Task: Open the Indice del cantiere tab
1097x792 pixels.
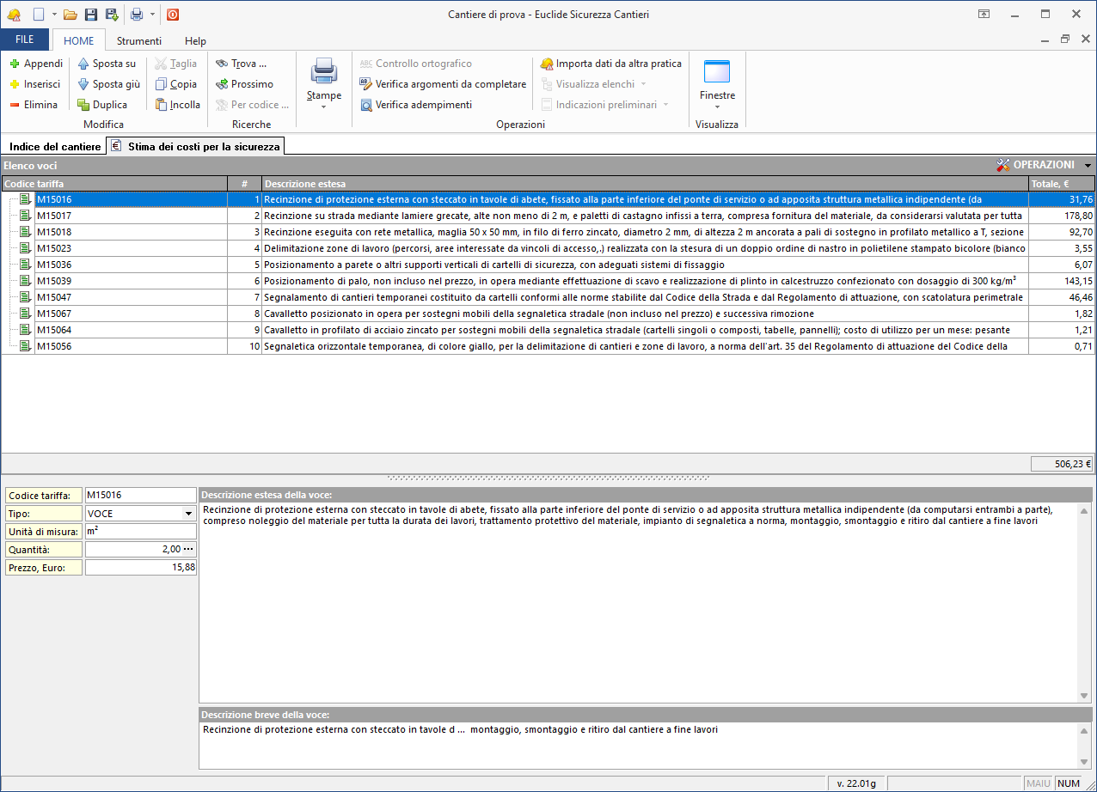Action: pos(55,147)
